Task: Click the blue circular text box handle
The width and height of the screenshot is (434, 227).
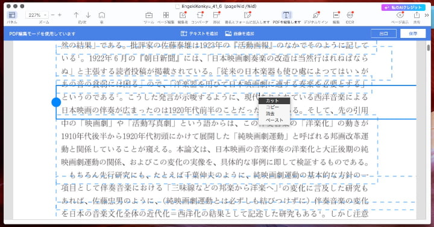Action: click(x=56, y=102)
